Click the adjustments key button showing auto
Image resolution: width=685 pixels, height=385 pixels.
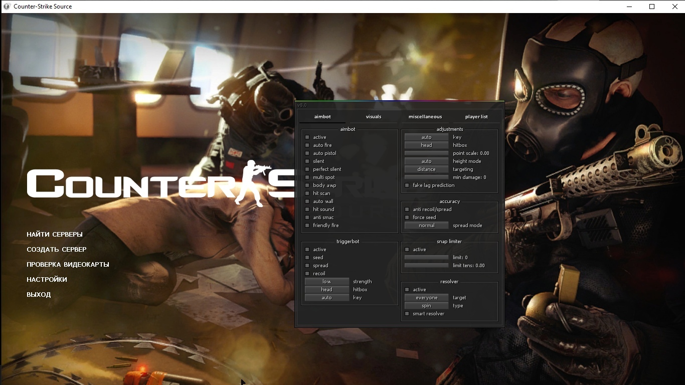click(426, 137)
